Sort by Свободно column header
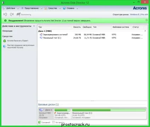The image size is (150, 127). (87, 27)
